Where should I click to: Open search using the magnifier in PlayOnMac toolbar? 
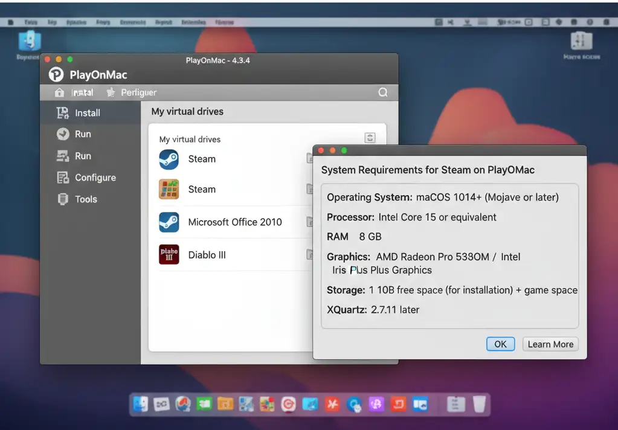[x=383, y=92]
